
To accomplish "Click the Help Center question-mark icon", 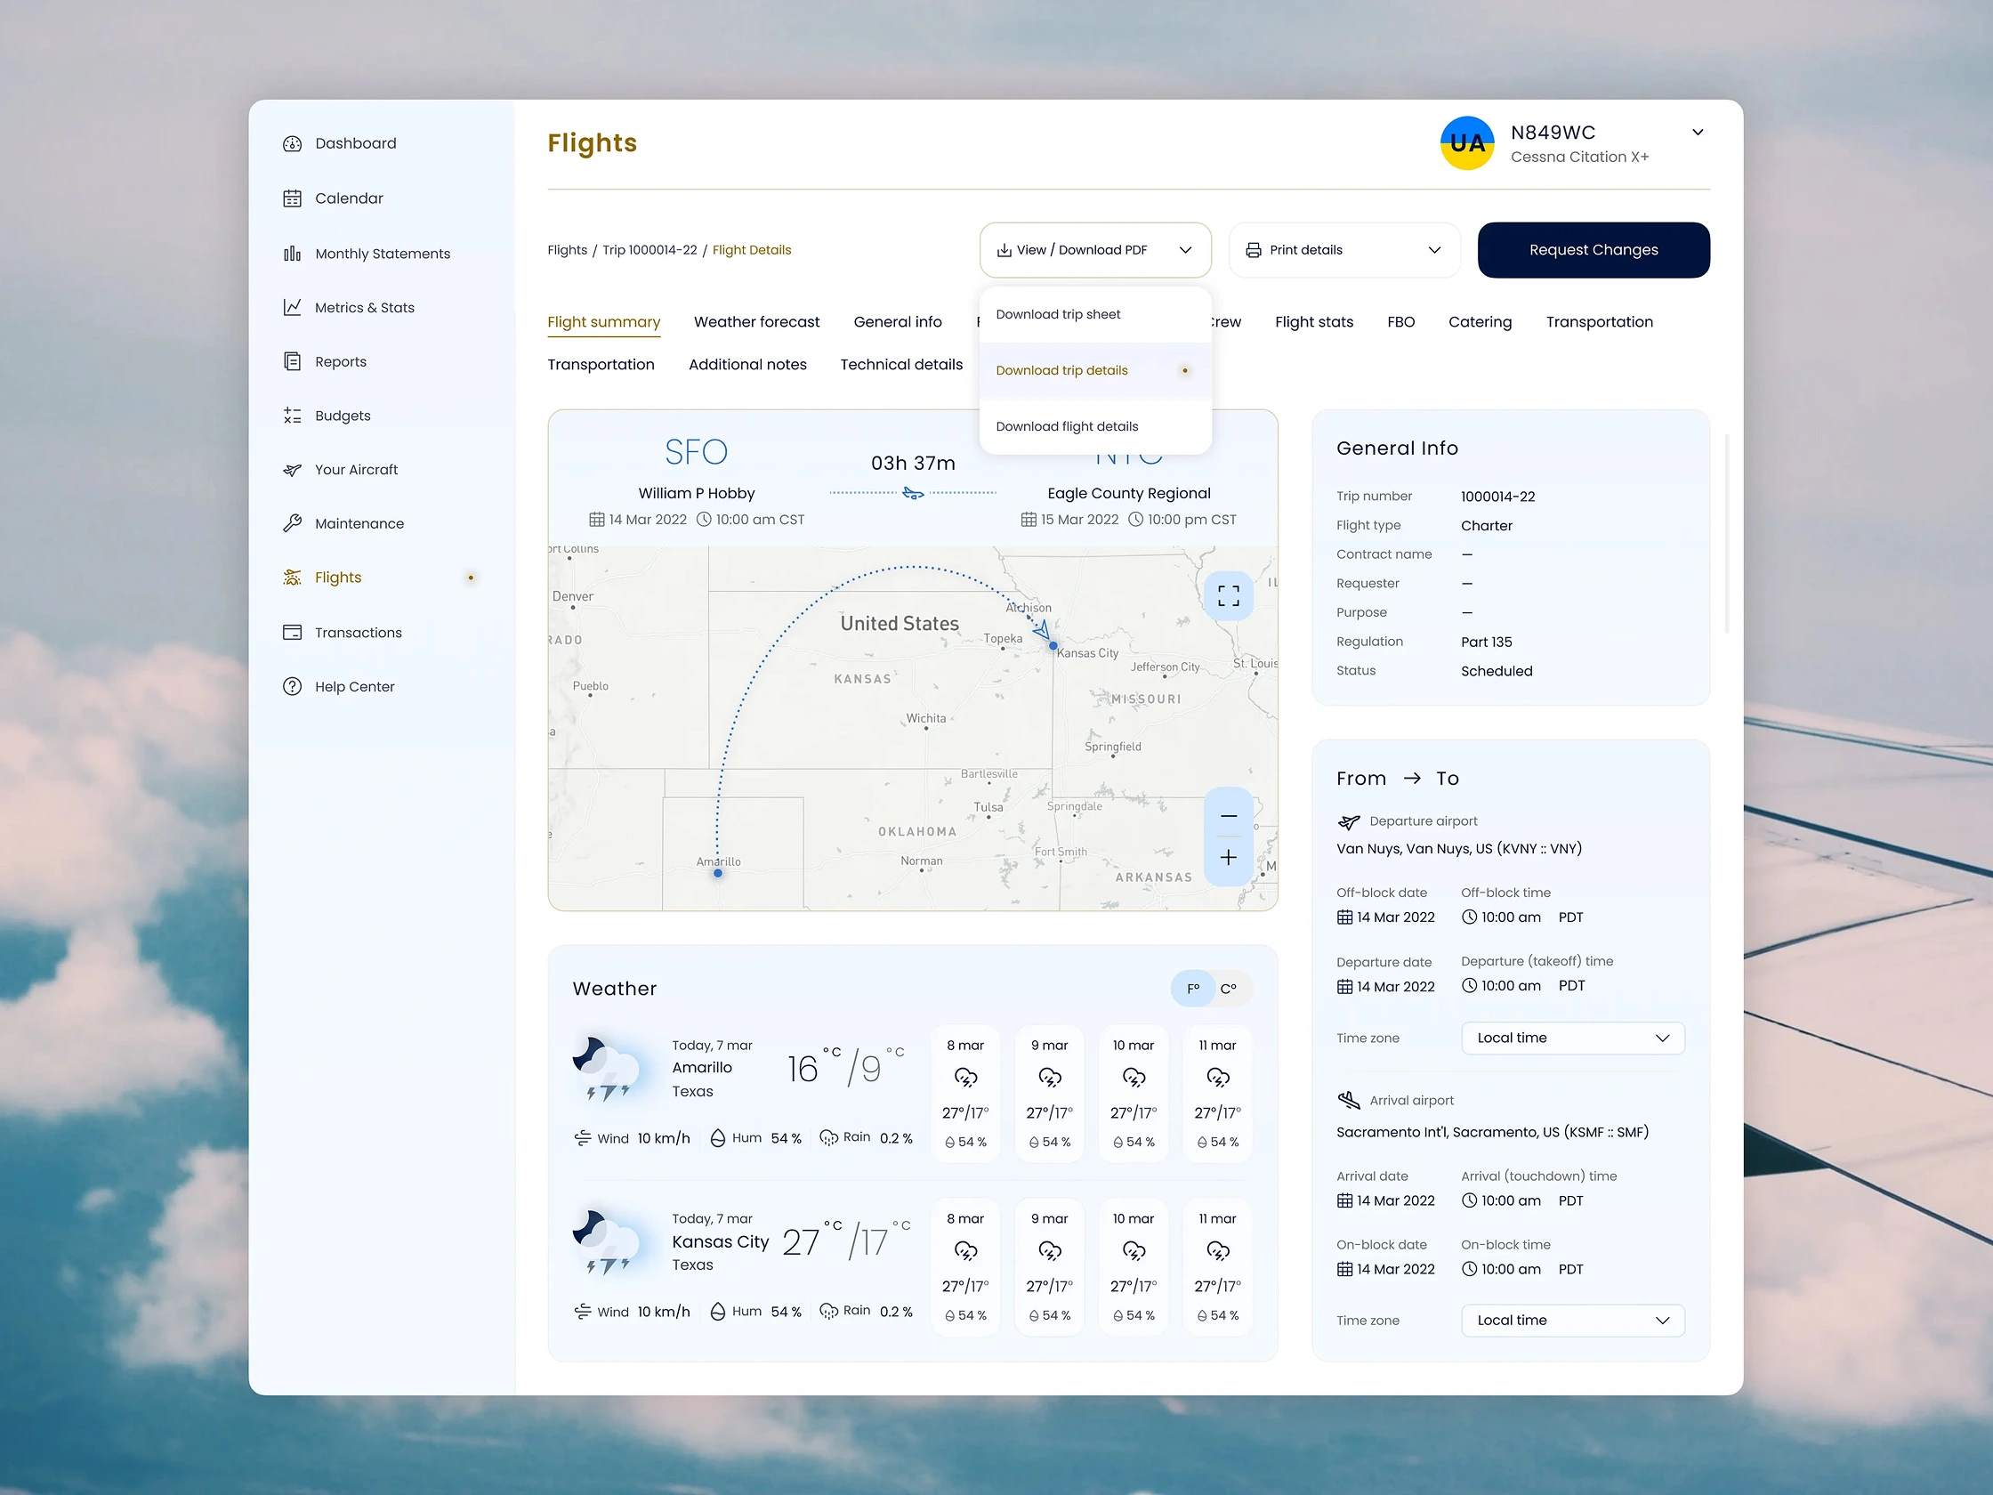I will 292,687.
